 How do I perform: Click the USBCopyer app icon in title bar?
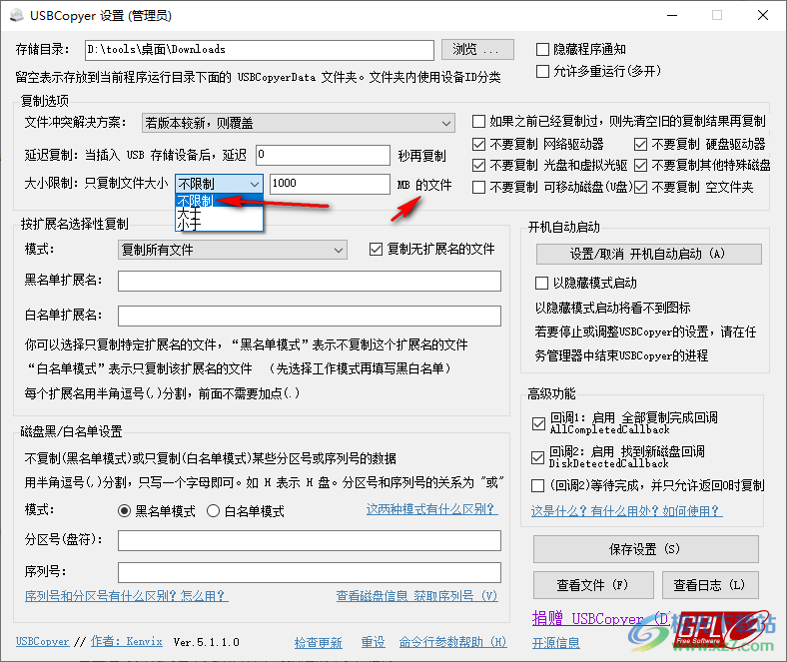click(17, 16)
